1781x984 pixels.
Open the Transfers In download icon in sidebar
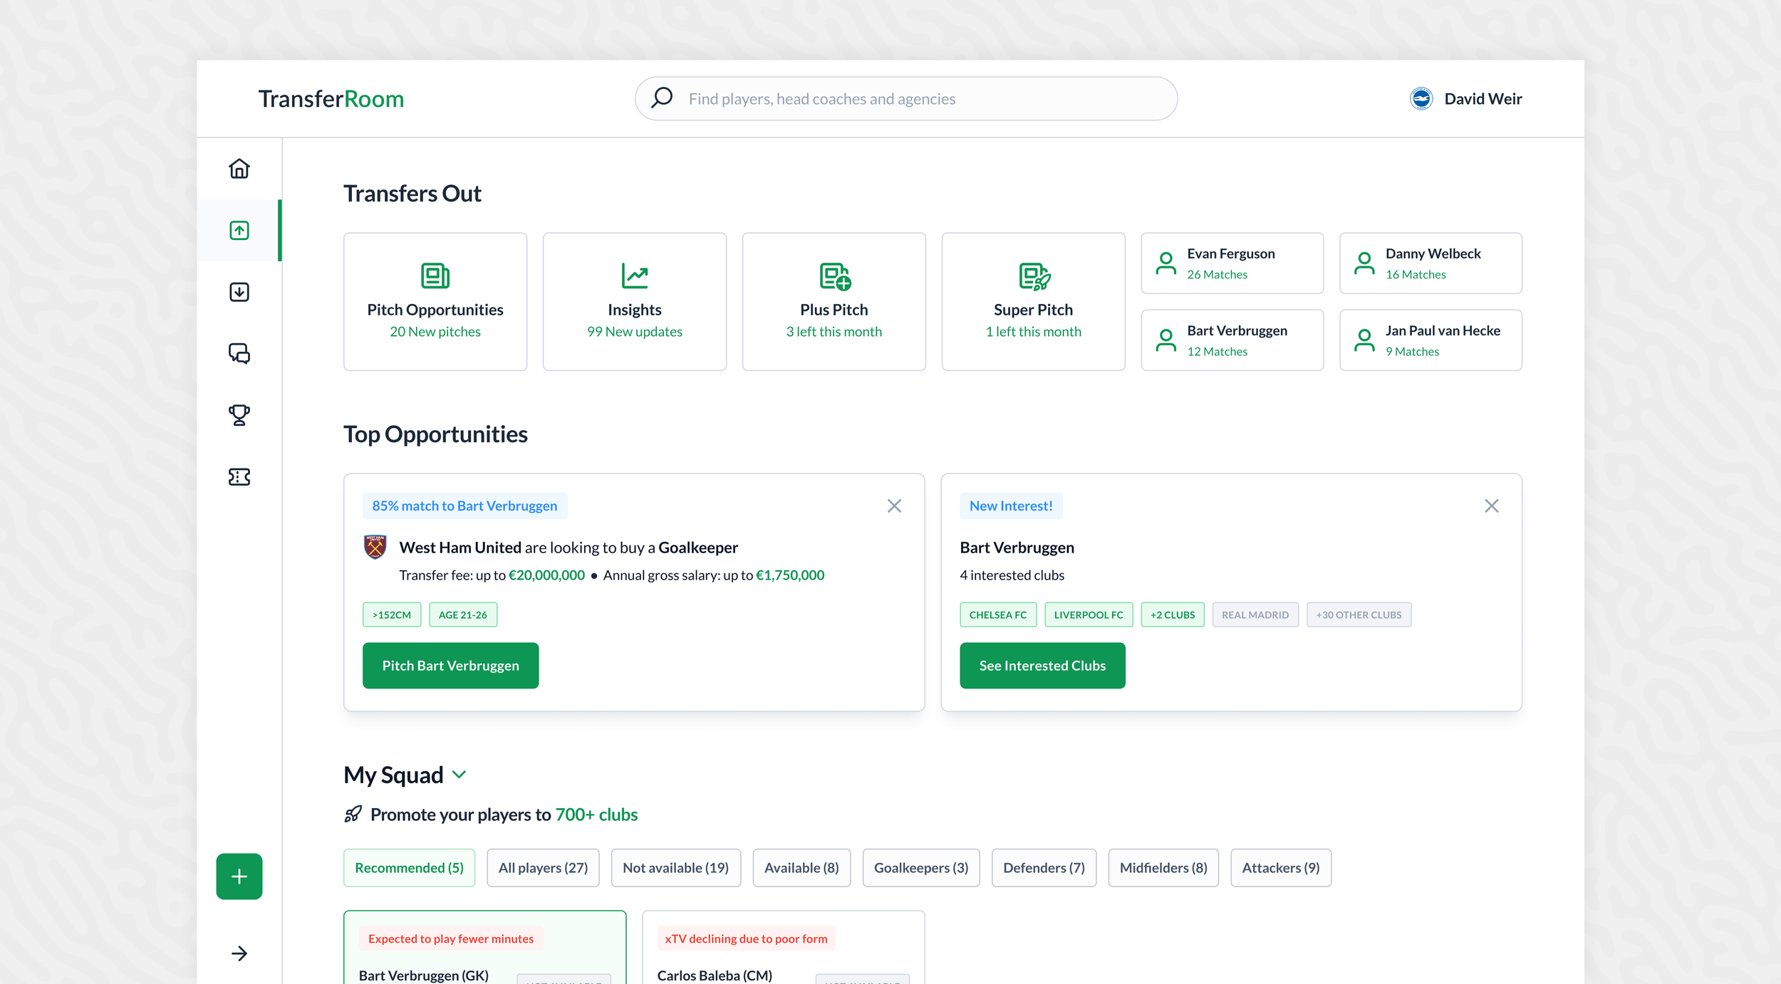click(239, 292)
